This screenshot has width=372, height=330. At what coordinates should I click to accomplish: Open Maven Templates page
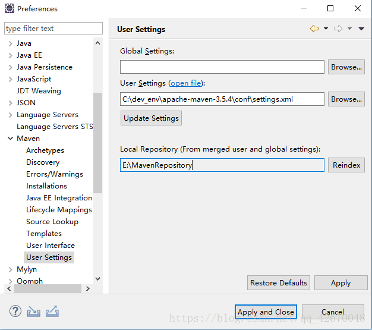[44, 233]
